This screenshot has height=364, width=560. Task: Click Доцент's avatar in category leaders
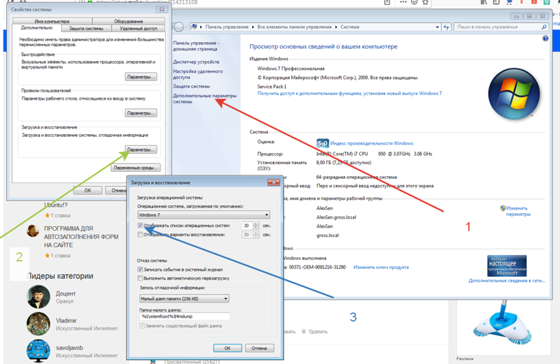pyautogui.click(x=38, y=297)
